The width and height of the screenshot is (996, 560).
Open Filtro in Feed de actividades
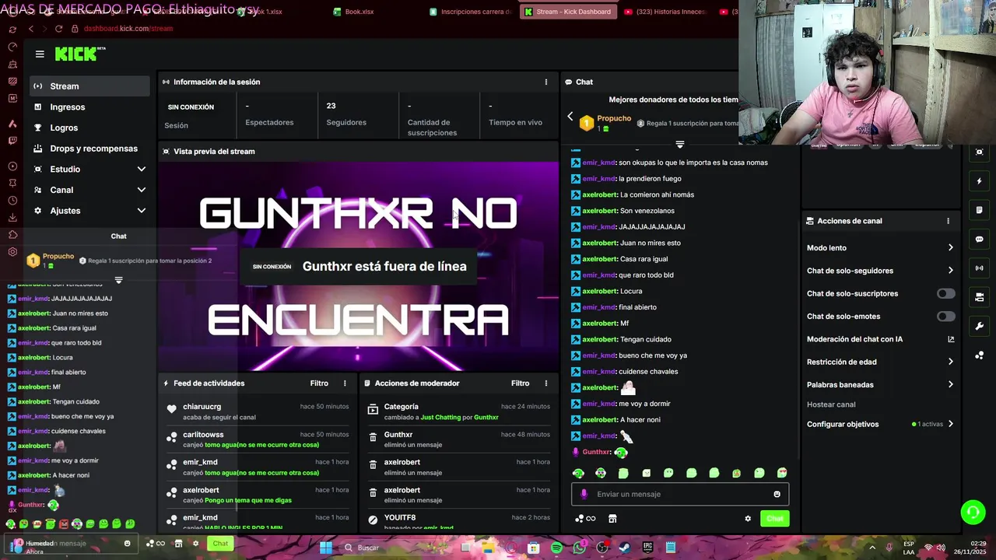tap(319, 383)
